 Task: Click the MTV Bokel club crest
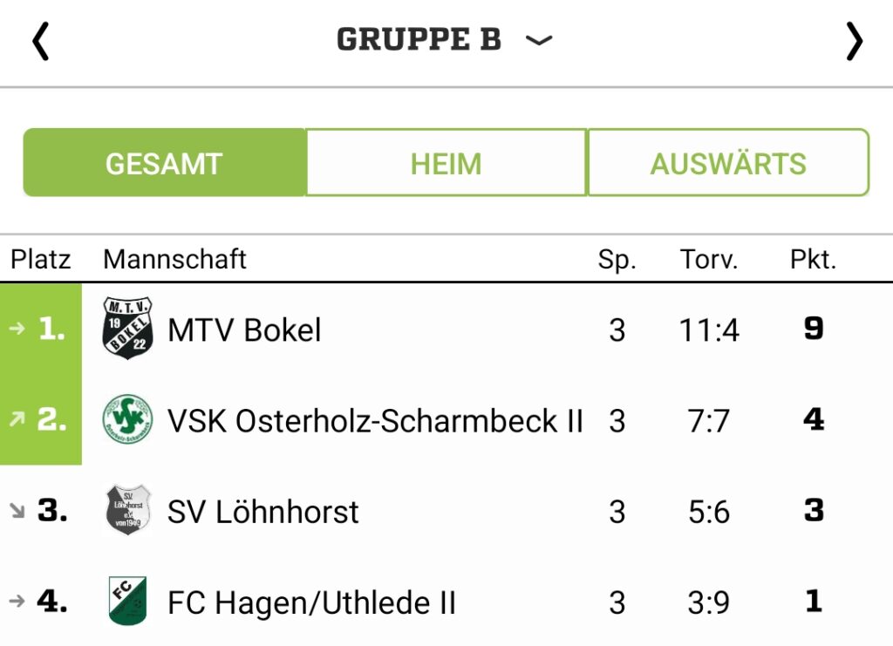pos(127,328)
